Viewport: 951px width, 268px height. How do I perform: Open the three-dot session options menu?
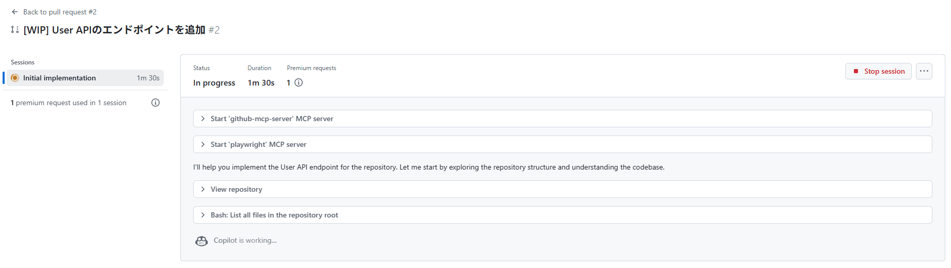point(924,71)
